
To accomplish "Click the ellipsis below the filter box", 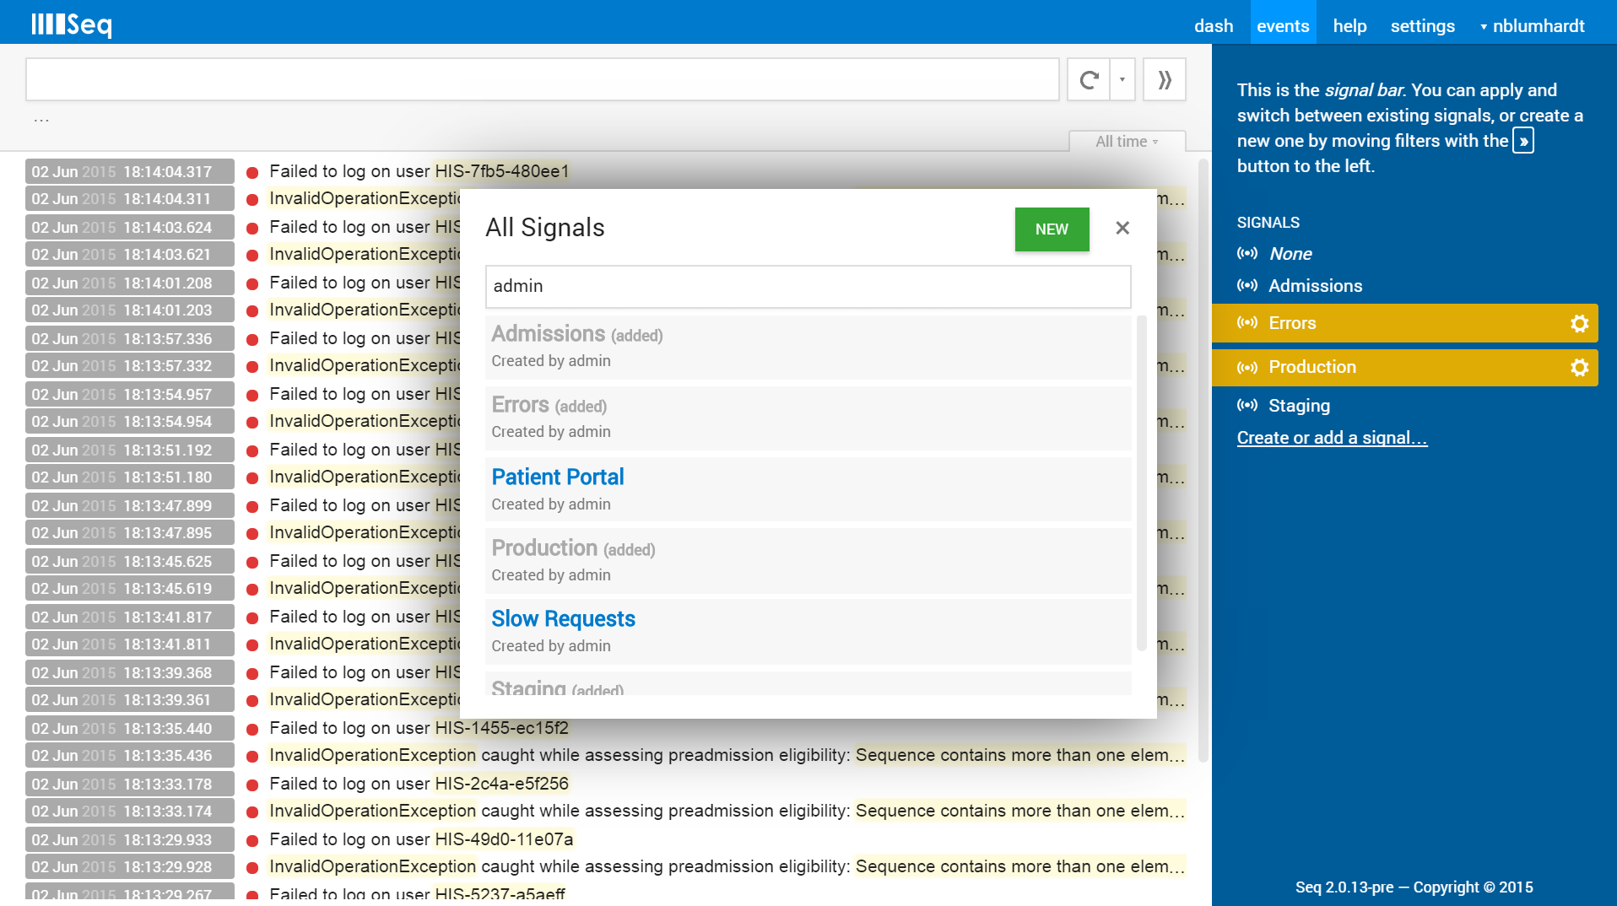I will (x=41, y=120).
